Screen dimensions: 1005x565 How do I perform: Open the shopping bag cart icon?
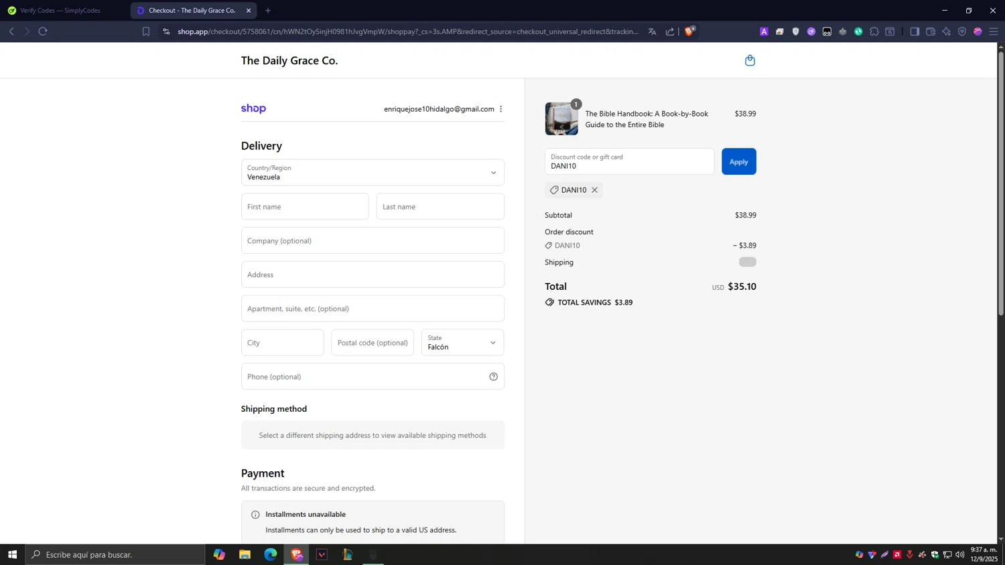tap(750, 60)
